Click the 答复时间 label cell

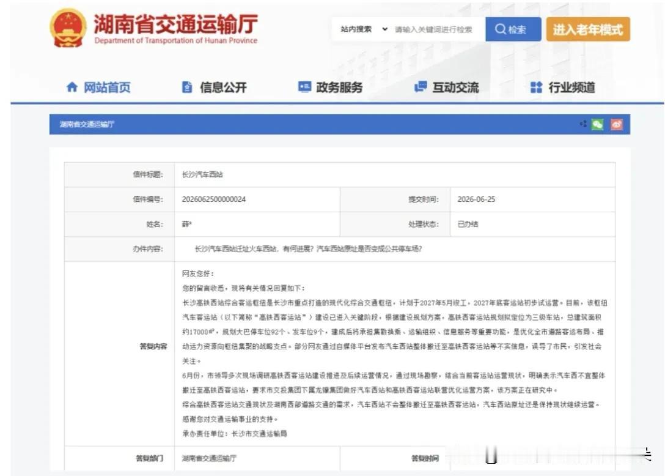coord(395,458)
